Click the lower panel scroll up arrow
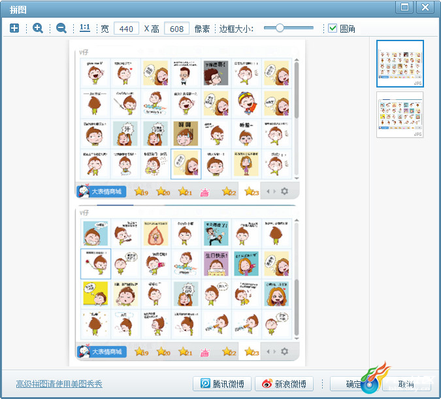The height and width of the screenshot is (399, 441). [x=297, y=220]
